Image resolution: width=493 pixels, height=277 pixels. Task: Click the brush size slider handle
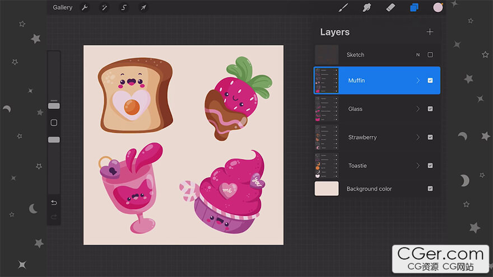click(54, 105)
